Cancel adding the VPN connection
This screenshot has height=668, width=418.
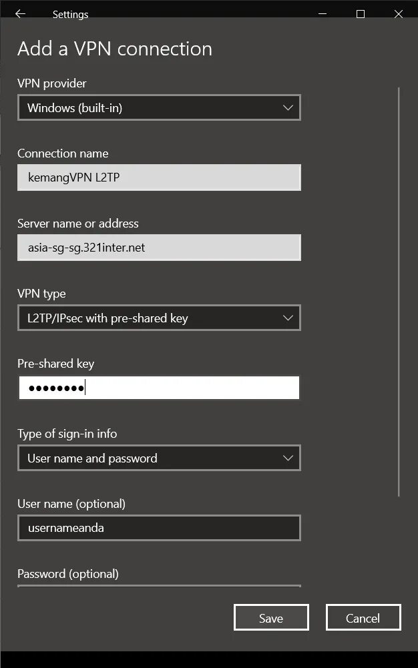(363, 617)
